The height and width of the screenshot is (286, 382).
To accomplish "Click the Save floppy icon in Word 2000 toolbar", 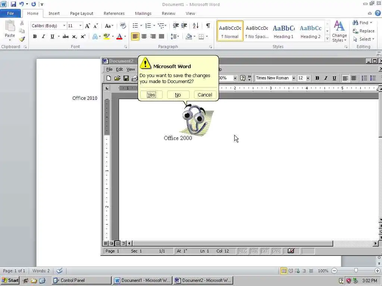I will 126,78.
